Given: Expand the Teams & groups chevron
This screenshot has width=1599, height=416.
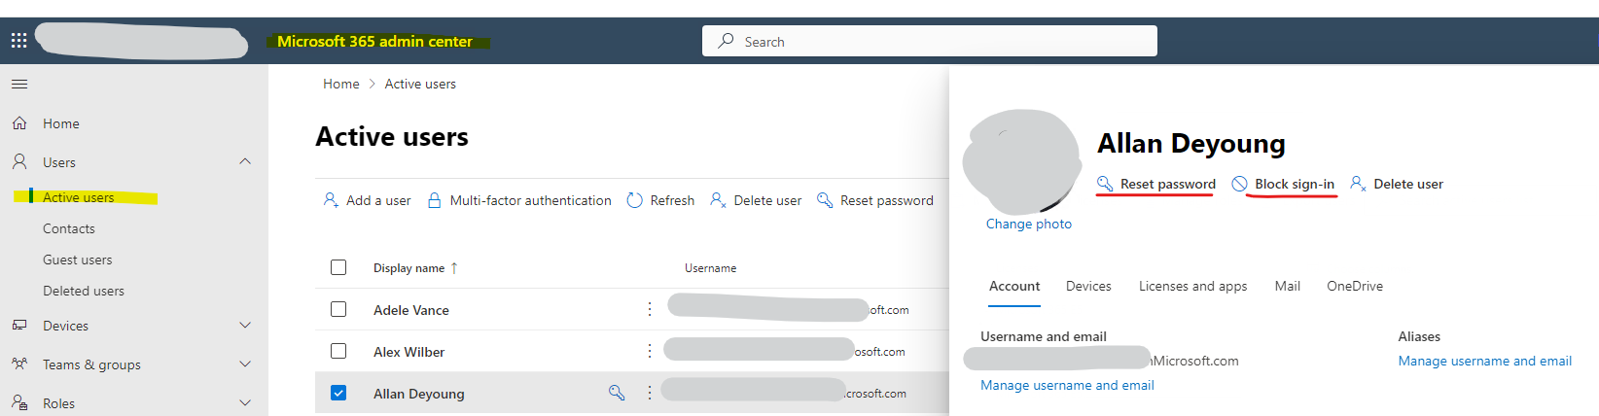Looking at the screenshot, I should point(245,364).
